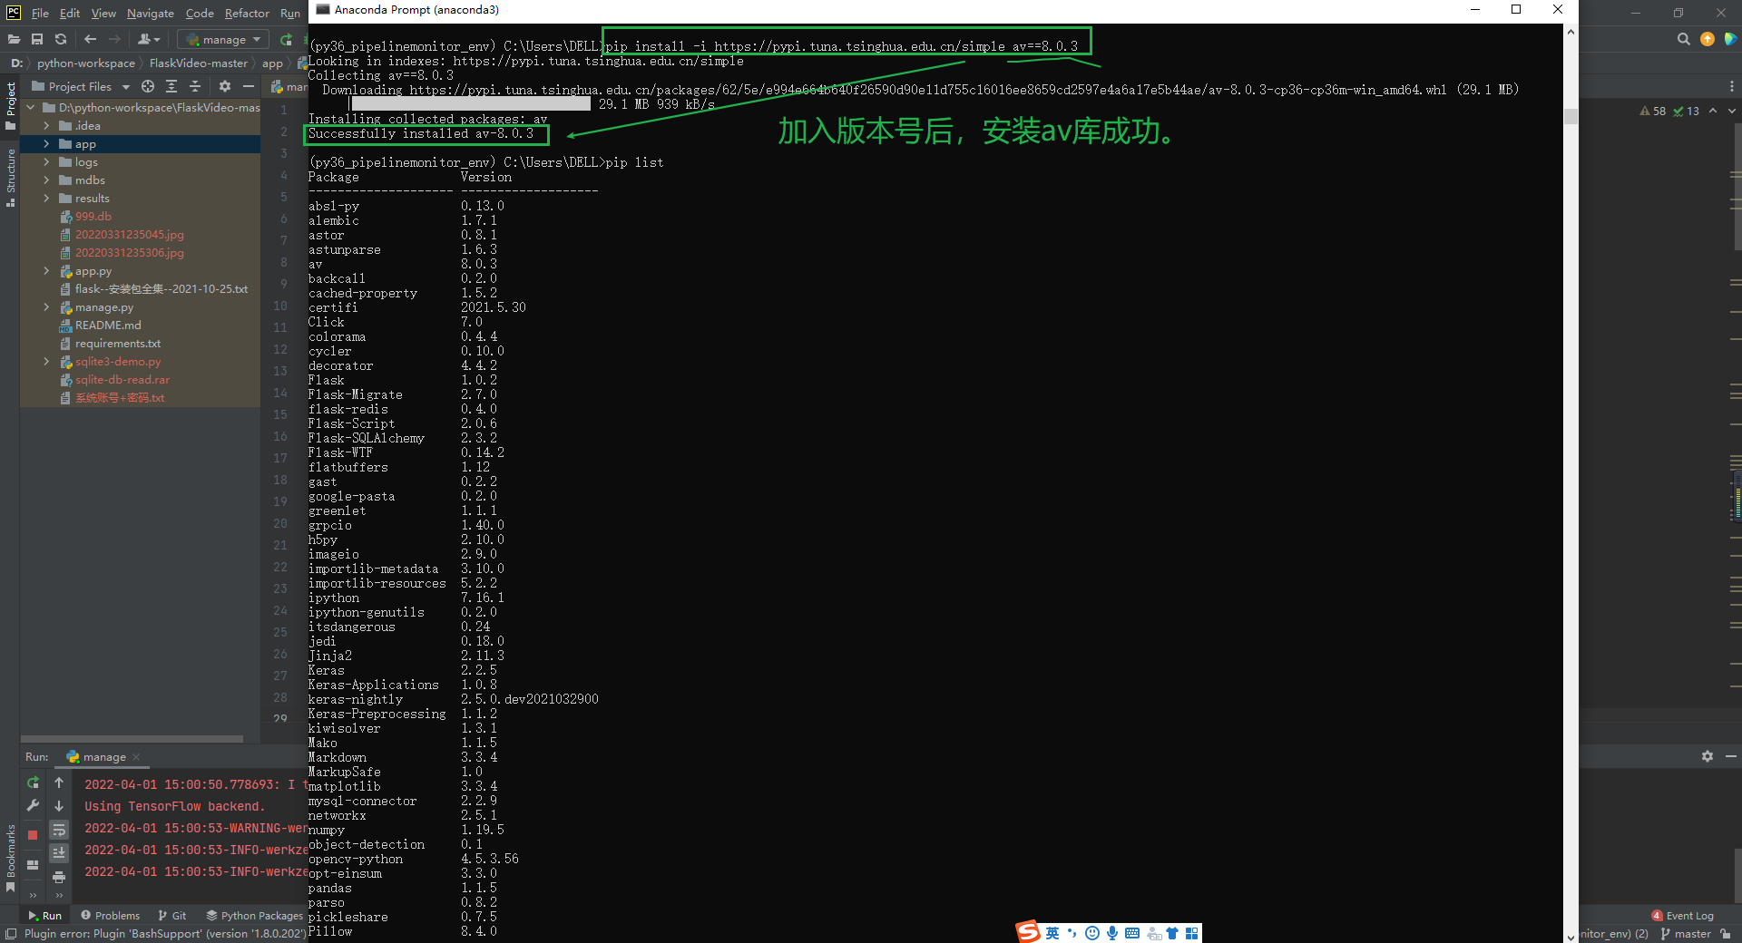
Task: Expand the app folder in Project tree
Action: click(x=46, y=144)
